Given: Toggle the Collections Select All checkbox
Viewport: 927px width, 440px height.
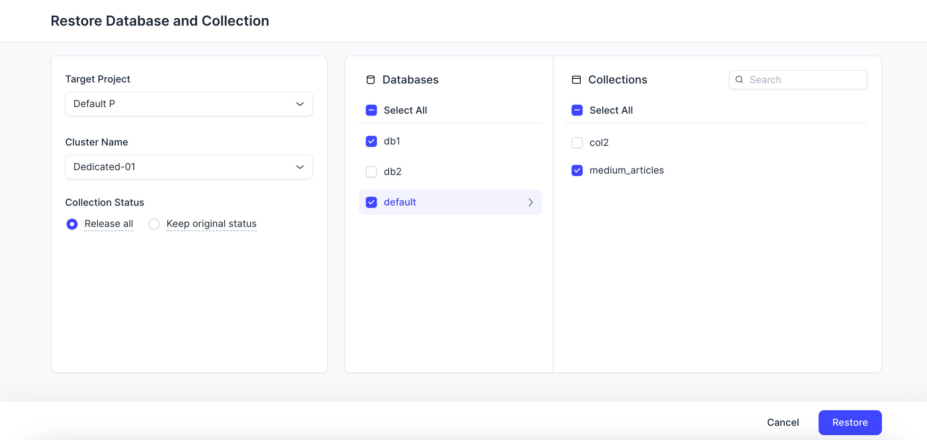Looking at the screenshot, I should point(577,110).
